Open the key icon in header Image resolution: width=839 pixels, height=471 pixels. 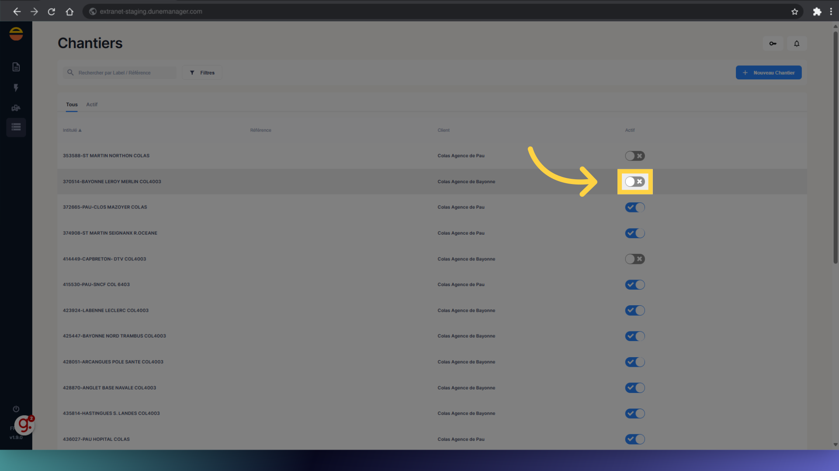(773, 44)
